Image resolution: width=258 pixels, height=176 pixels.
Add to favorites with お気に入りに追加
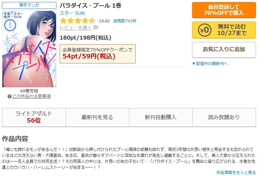point(224,50)
